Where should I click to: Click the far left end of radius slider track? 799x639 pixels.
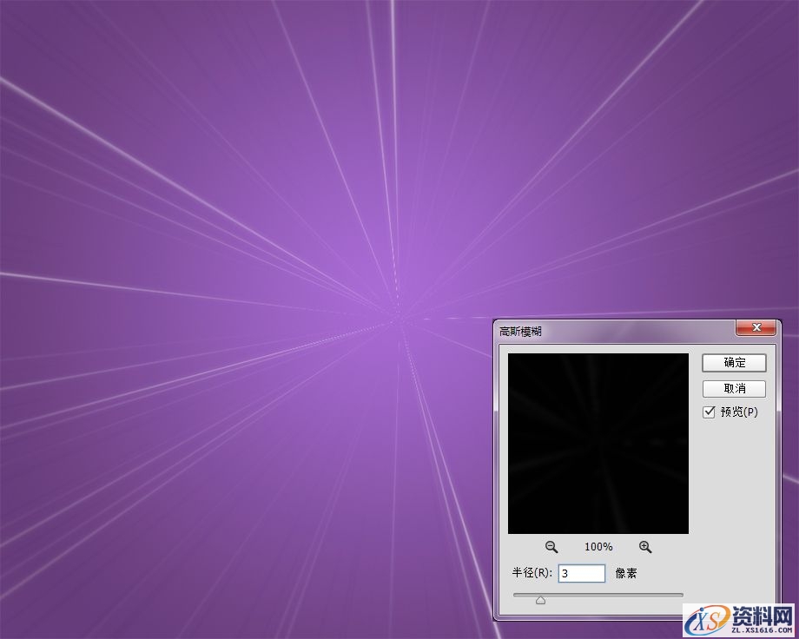click(x=515, y=595)
